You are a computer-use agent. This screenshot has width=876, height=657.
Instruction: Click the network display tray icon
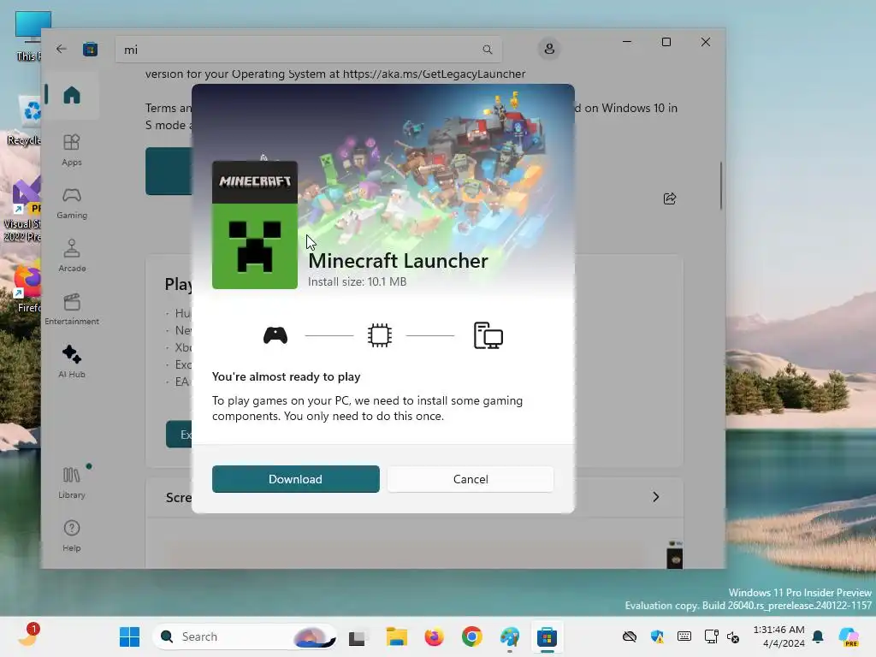tap(711, 636)
